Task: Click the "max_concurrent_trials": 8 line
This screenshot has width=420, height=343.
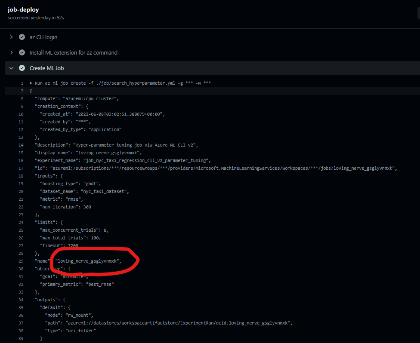Action: pyautogui.click(x=74, y=230)
